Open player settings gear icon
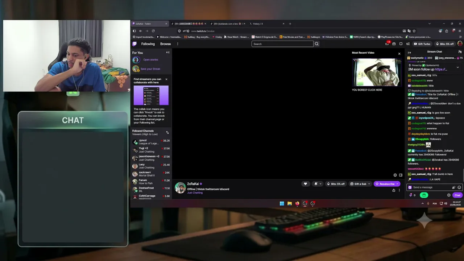Screen dimensions: 464x261 395,175
